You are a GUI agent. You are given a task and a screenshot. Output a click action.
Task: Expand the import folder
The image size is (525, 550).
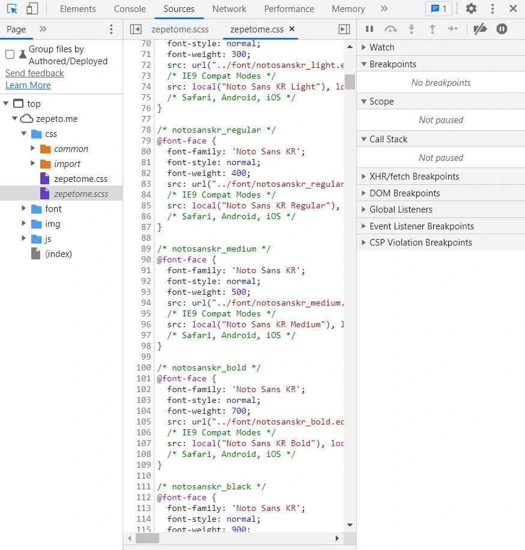(x=32, y=163)
